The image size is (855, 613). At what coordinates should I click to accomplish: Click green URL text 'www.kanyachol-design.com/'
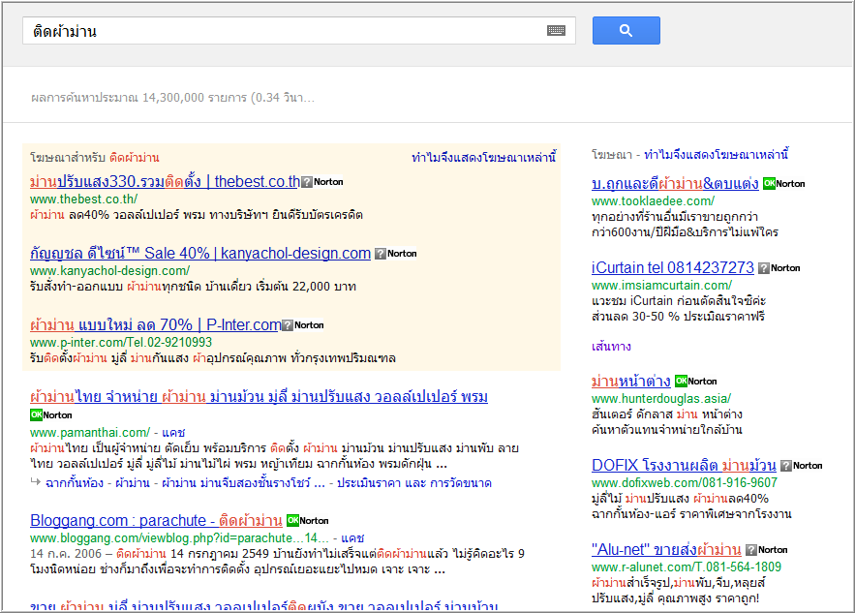point(110,270)
